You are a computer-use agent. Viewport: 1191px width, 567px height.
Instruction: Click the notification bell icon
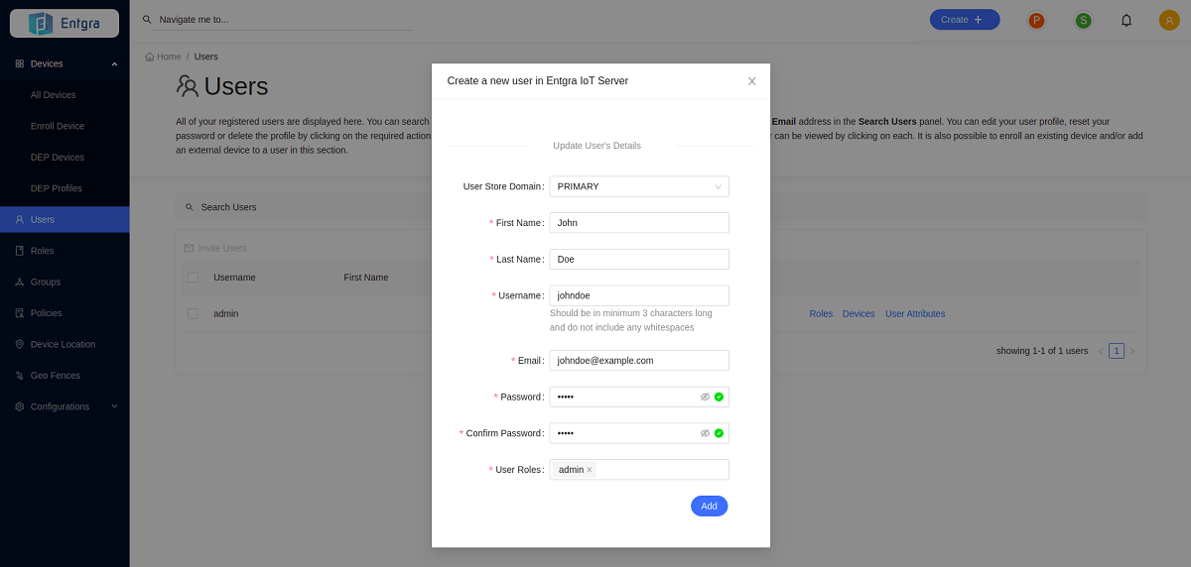coord(1126,20)
